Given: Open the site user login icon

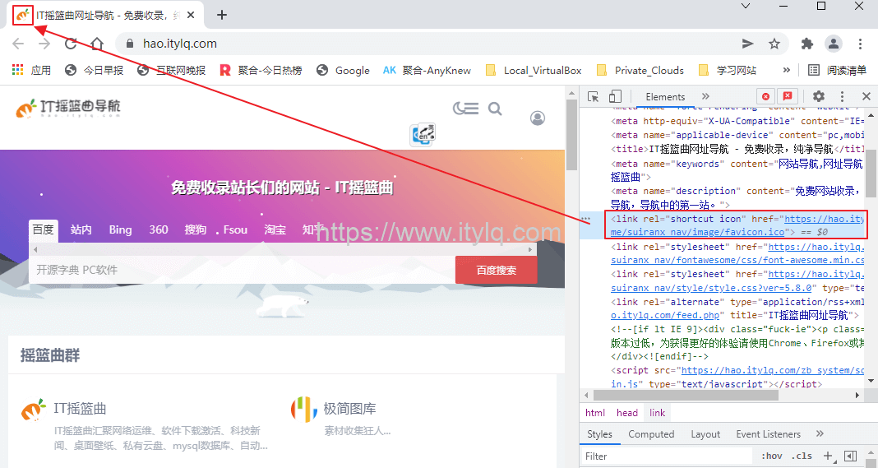Looking at the screenshot, I should (538, 118).
